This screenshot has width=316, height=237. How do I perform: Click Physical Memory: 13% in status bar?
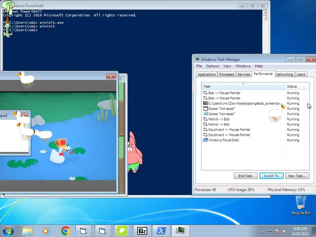pos(286,190)
